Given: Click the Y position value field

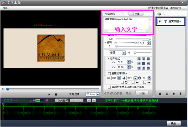Looking at the screenshot, I should (x=122, y=67).
